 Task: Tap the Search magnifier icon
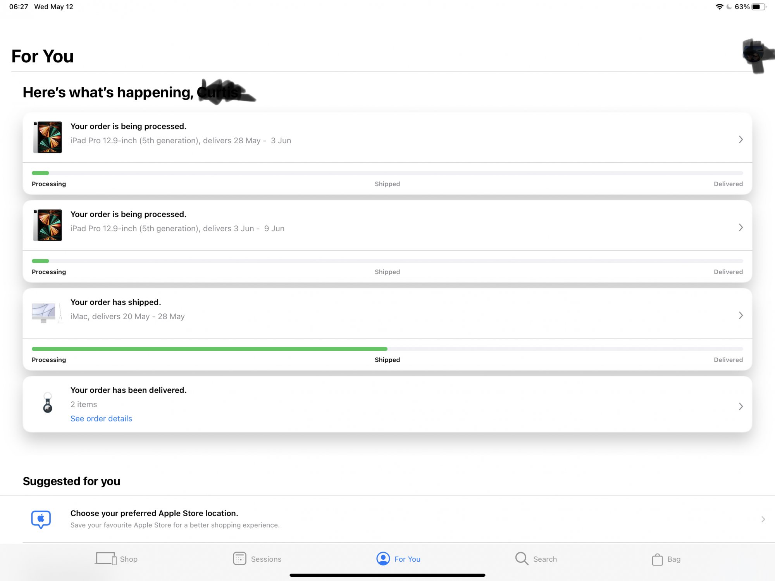tap(522, 559)
